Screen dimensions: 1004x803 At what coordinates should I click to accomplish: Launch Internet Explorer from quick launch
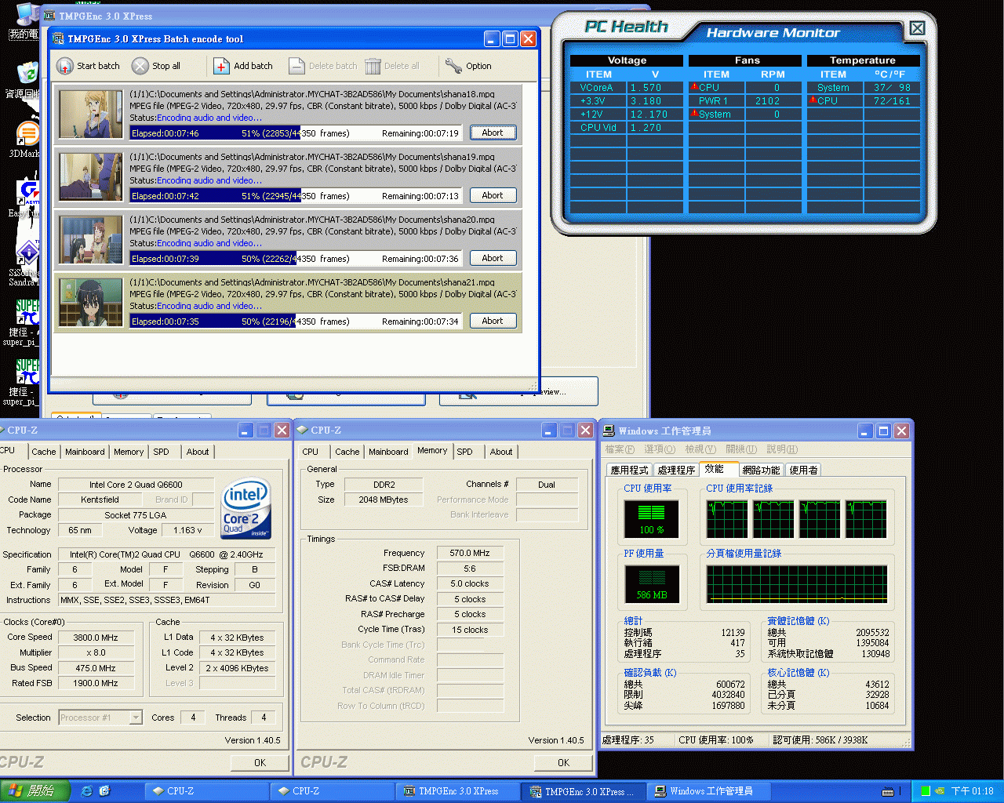87,791
